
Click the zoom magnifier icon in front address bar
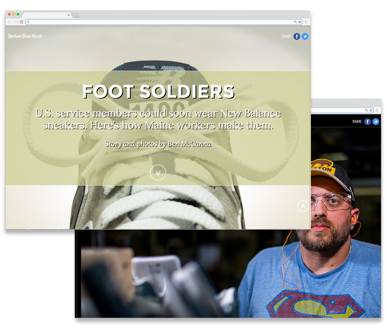295,22
